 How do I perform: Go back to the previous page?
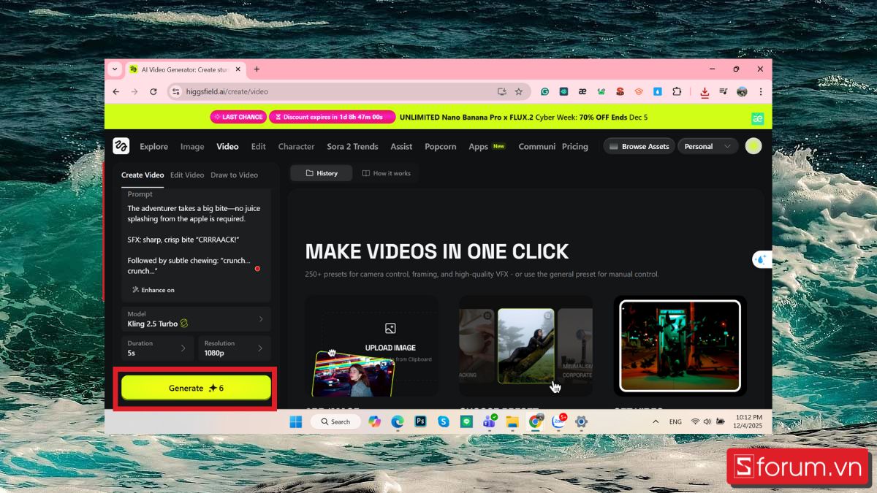[x=115, y=91]
